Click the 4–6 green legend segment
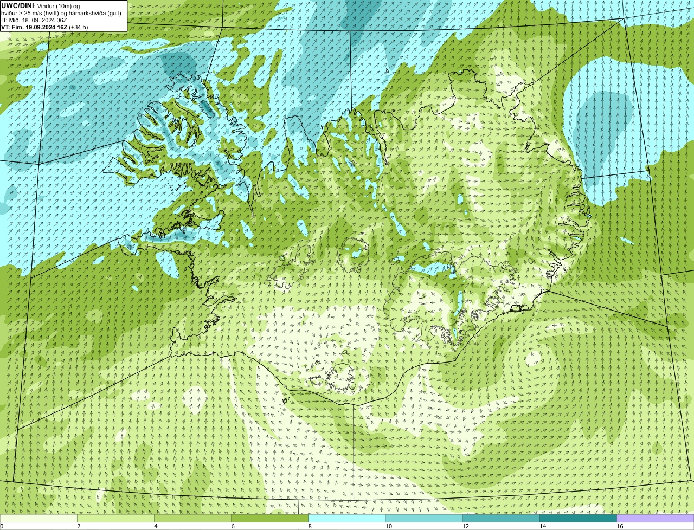This screenshot has height=530, width=694. pyautogui.click(x=192, y=519)
